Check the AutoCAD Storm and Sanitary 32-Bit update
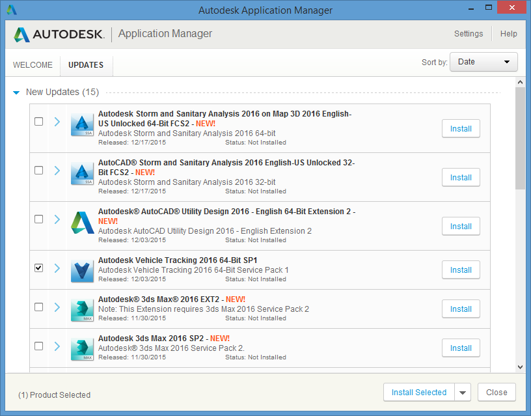Viewport: 531px width, 416px height. pos(39,170)
